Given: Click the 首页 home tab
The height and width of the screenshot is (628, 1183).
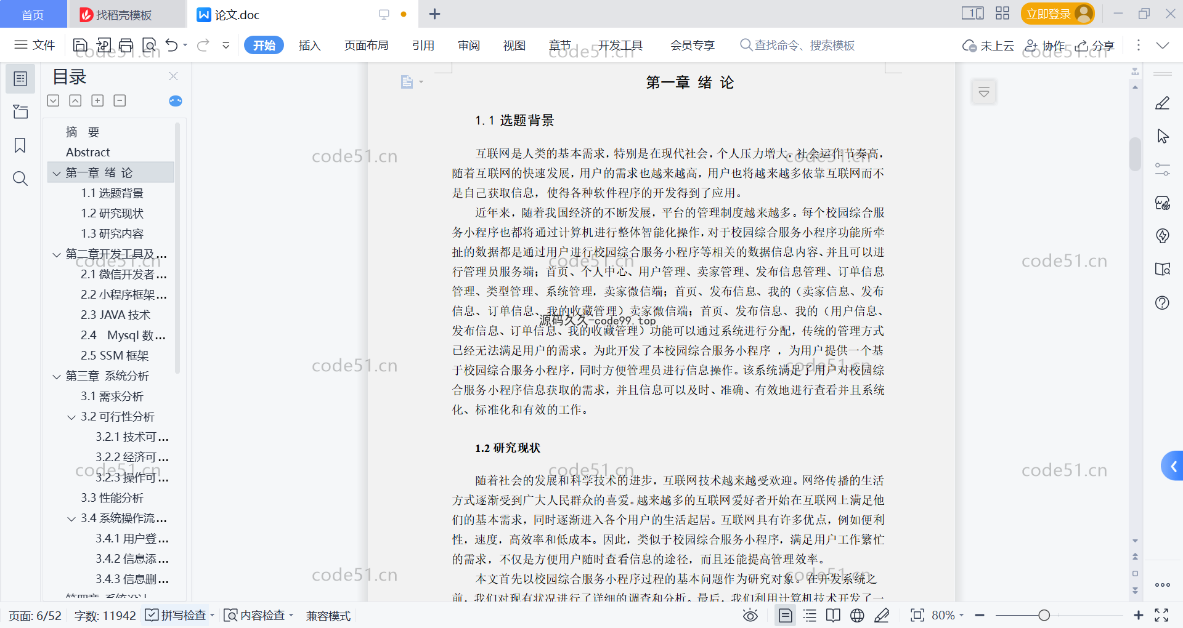Looking at the screenshot, I should 33,14.
